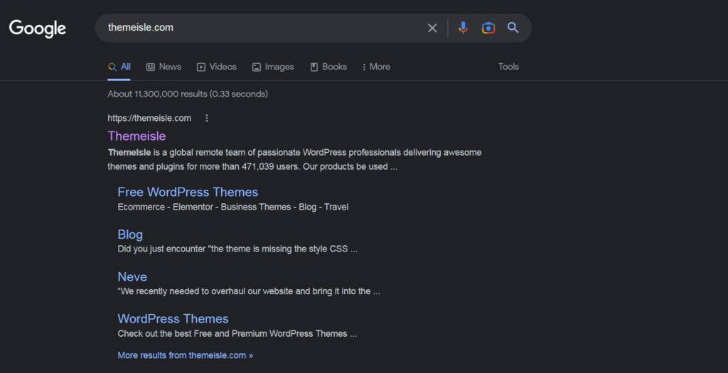Clear the search box with the X icon
The image size is (728, 373).
coord(432,28)
